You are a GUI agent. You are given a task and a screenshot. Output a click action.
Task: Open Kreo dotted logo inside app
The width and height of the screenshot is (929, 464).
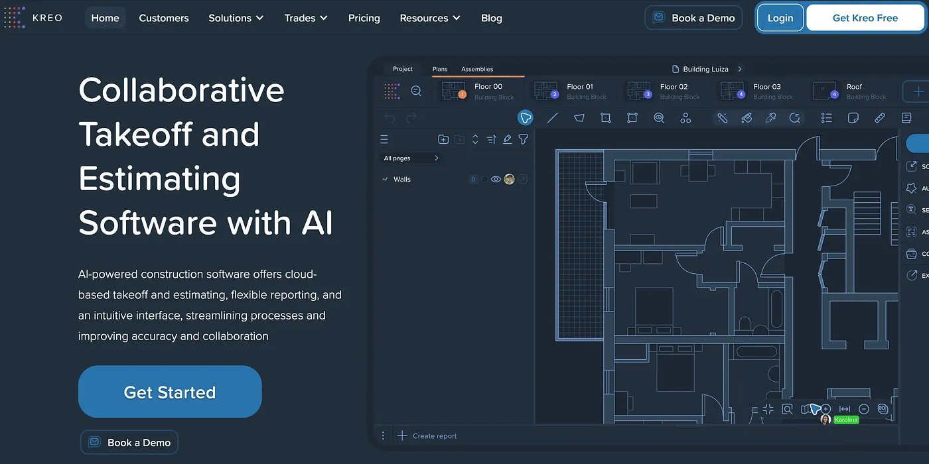392,91
